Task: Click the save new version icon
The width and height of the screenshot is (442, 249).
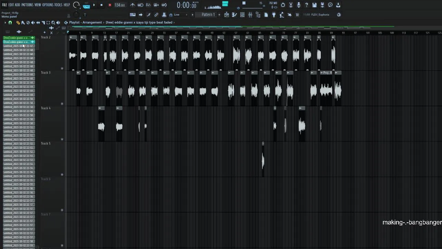Action: point(323,5)
